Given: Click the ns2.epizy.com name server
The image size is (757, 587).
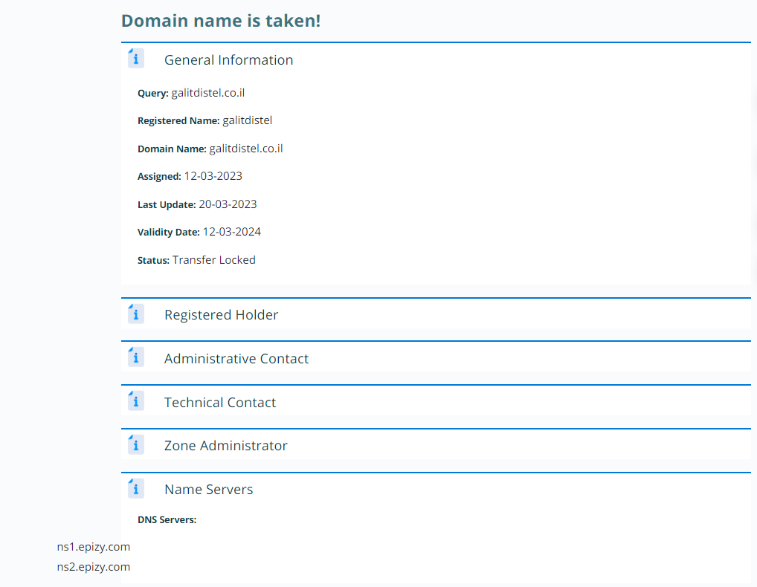Looking at the screenshot, I should pos(94,567).
